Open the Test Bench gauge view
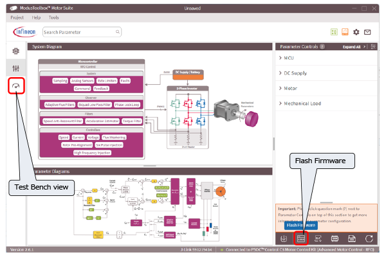386x257 pixels. pos(17,85)
